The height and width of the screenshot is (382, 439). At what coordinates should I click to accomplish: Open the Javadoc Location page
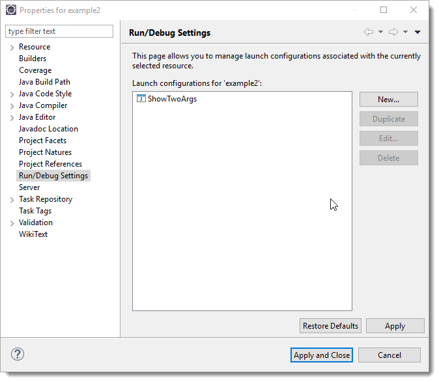(x=48, y=129)
